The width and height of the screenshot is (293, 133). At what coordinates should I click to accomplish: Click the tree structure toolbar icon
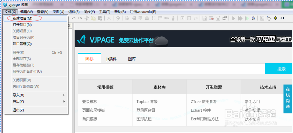(x=269, y=18)
